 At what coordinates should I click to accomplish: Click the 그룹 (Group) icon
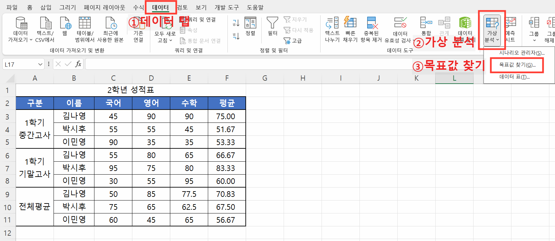pyautogui.click(x=534, y=23)
